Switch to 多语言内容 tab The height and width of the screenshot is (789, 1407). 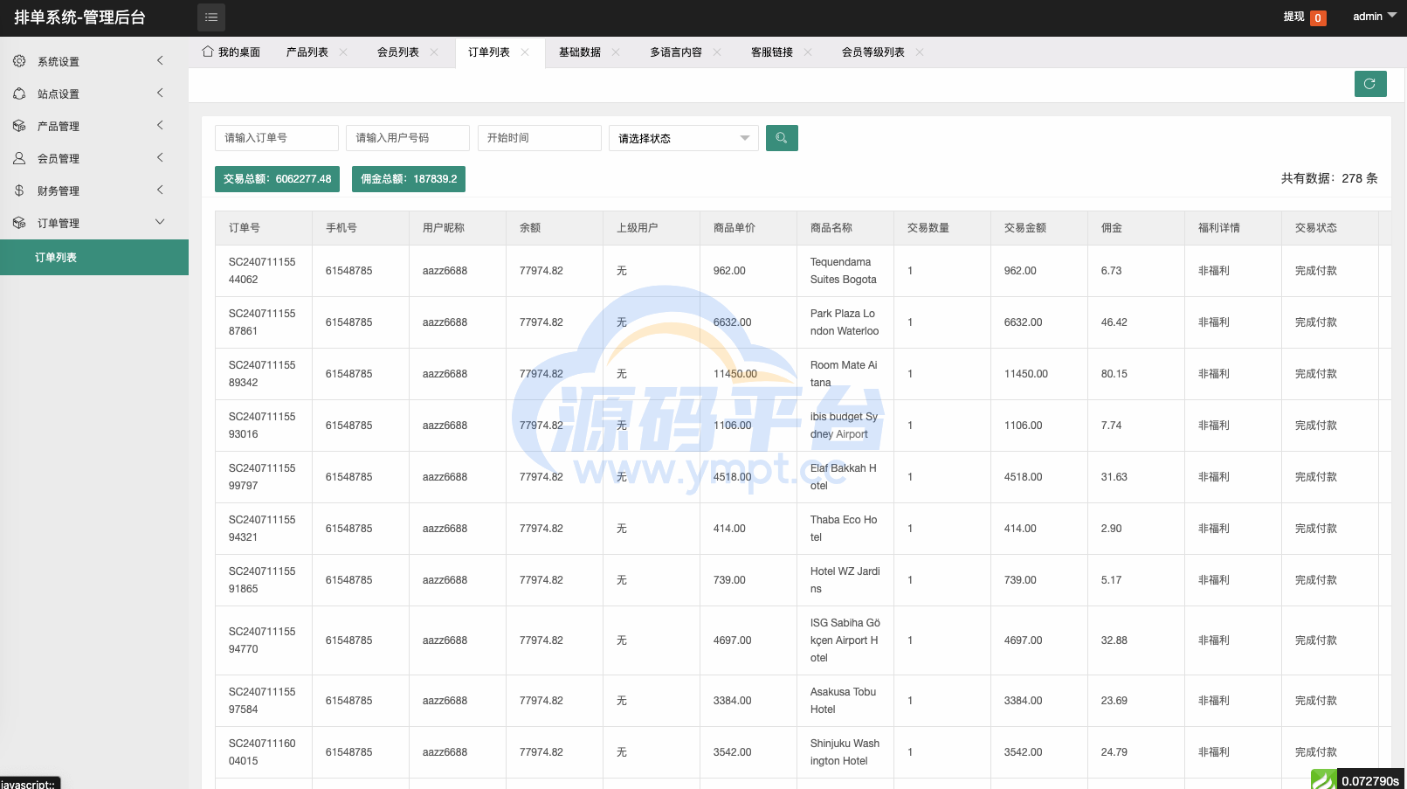click(x=676, y=52)
